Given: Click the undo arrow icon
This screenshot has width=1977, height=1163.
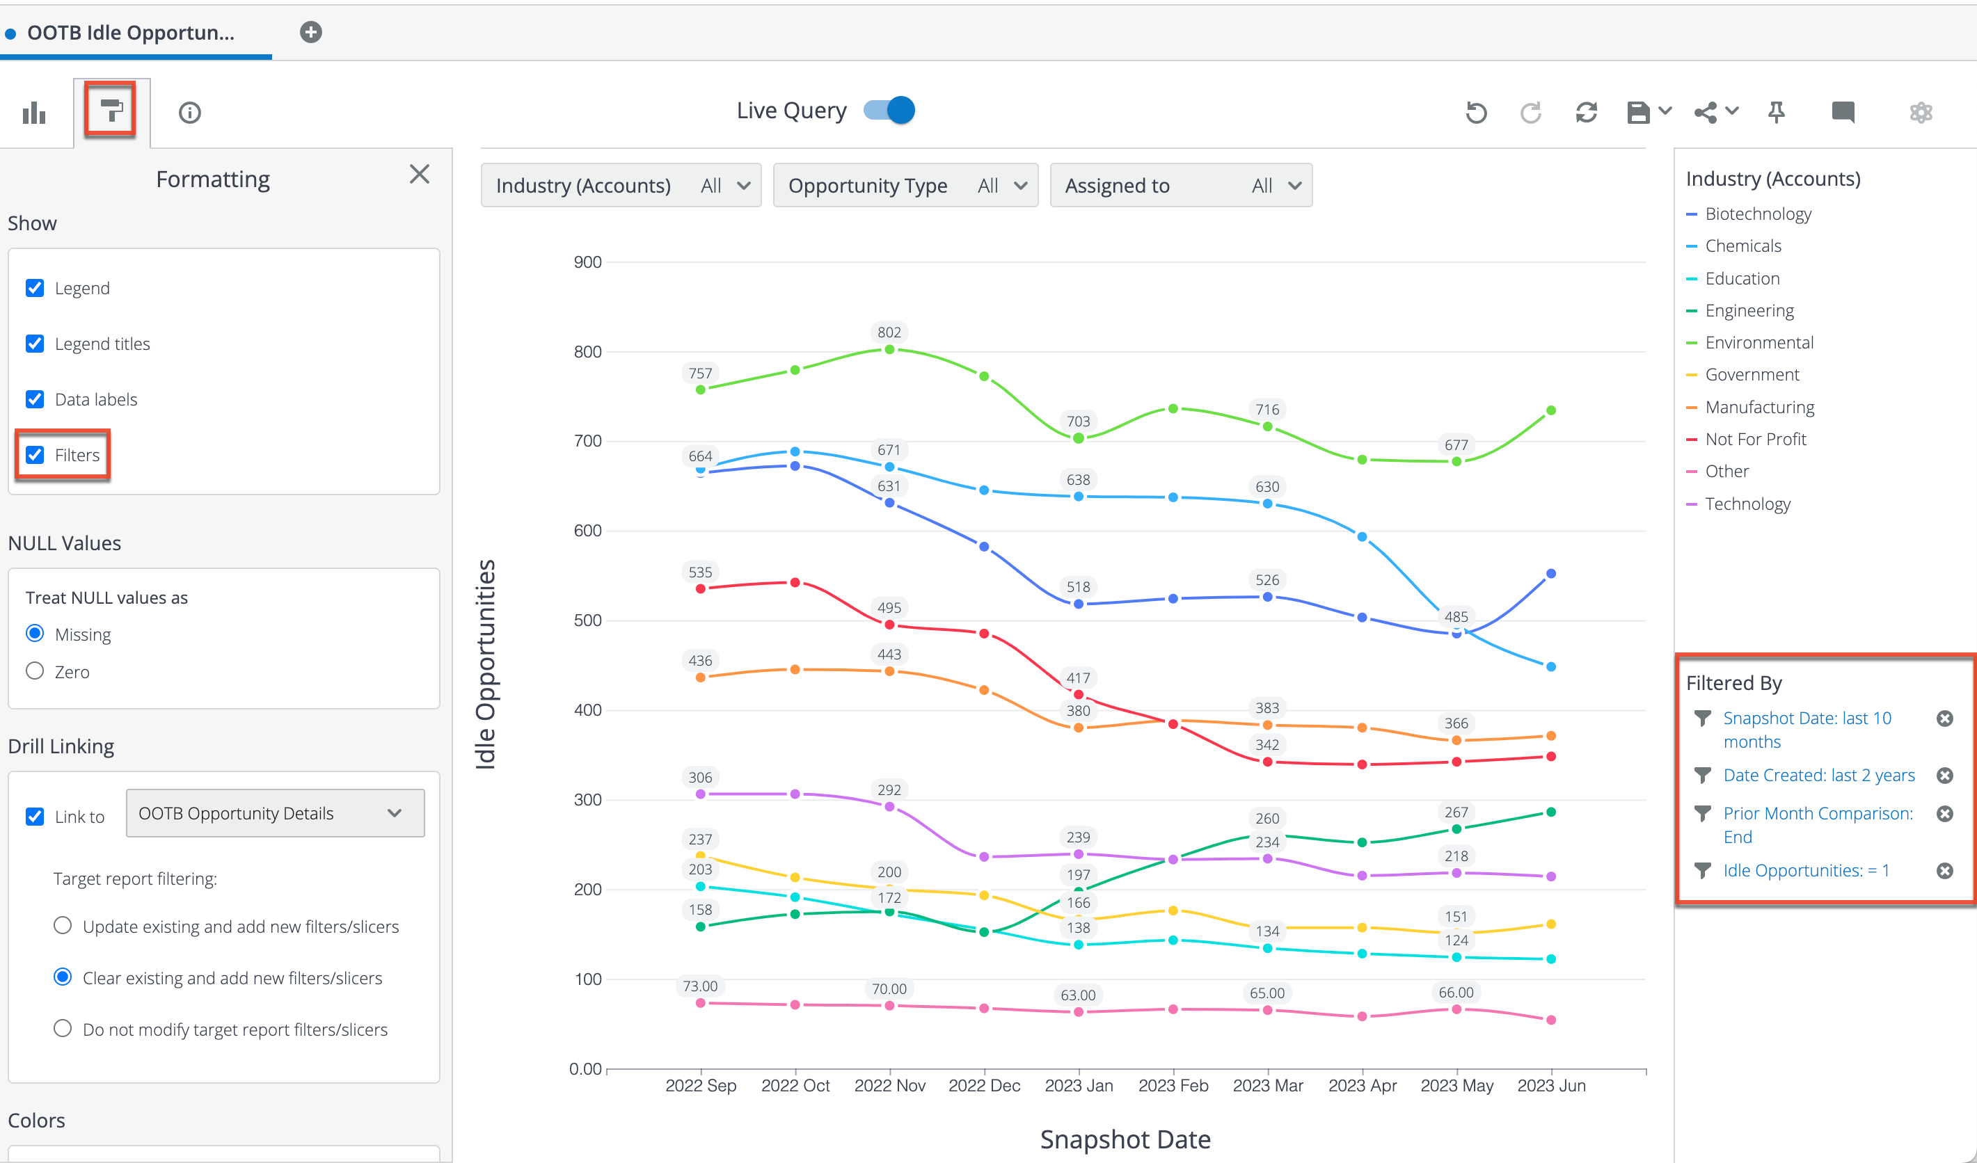Looking at the screenshot, I should pyautogui.click(x=1476, y=113).
